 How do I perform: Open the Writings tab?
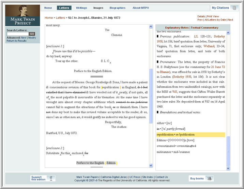tap(81, 8)
